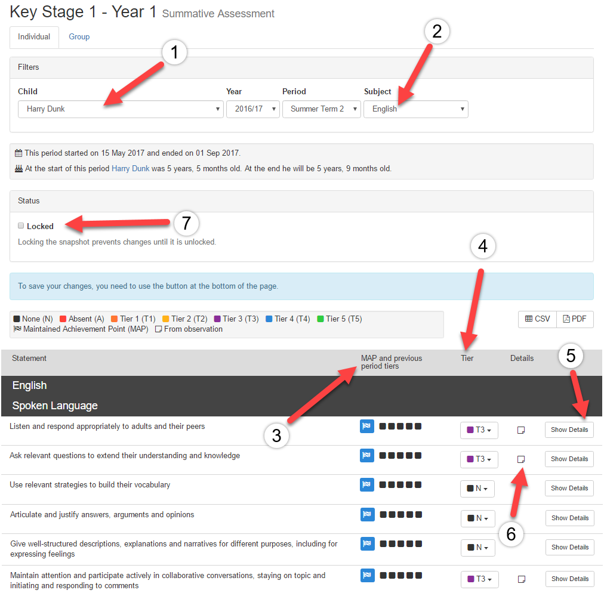This screenshot has height=593, width=604.
Task: Click the Absent (A) red legend swatch
Action: tap(63, 319)
